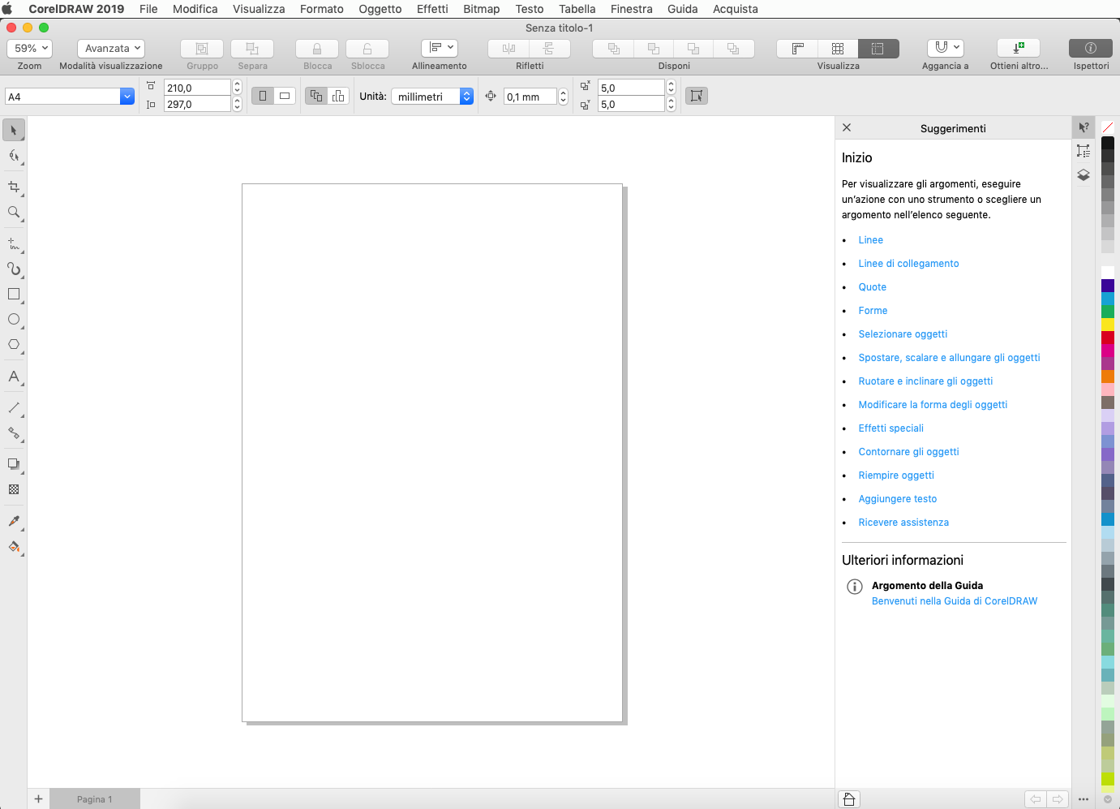1120x809 pixels.
Task: Open the Effetti menu
Action: 432,9
